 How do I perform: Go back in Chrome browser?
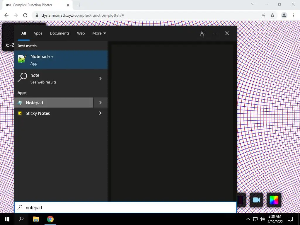point(6,15)
